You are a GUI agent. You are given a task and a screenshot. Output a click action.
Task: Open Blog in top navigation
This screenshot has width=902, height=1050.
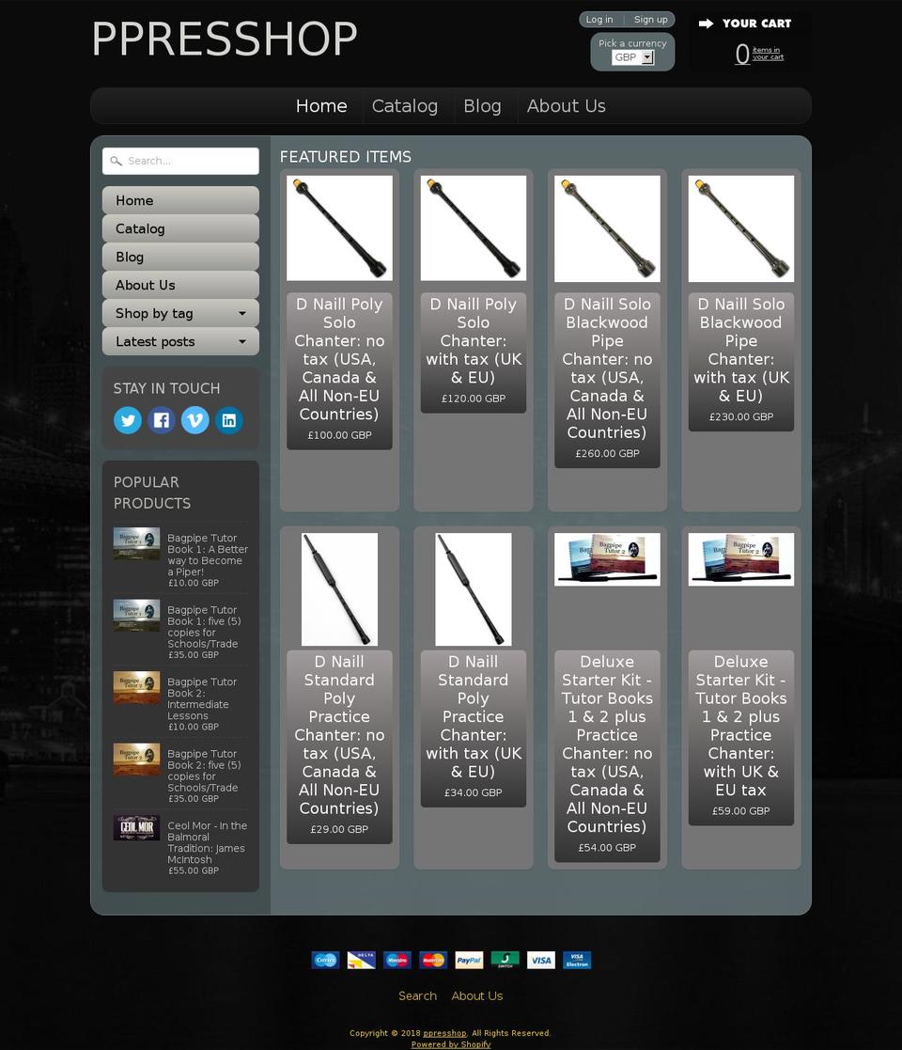tap(482, 106)
